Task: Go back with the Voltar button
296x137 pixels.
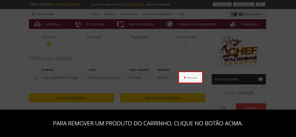Action: (x=222, y=107)
